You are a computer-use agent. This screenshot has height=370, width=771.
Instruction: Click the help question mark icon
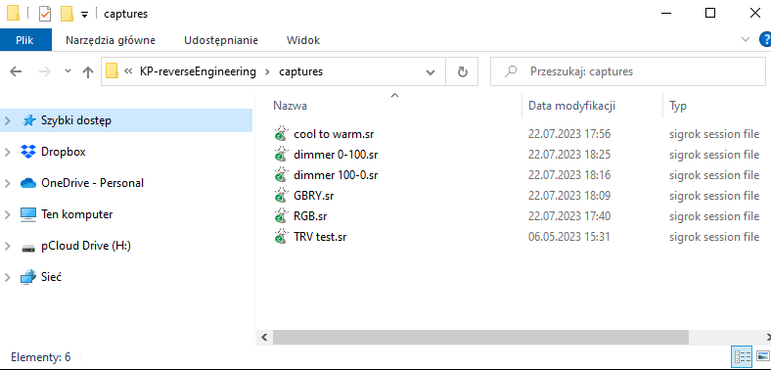(x=765, y=40)
